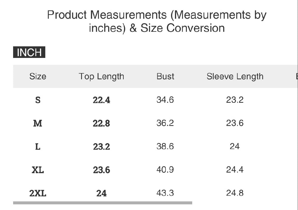Click the 22.4 top length value
The height and width of the screenshot is (210, 298).
click(101, 100)
